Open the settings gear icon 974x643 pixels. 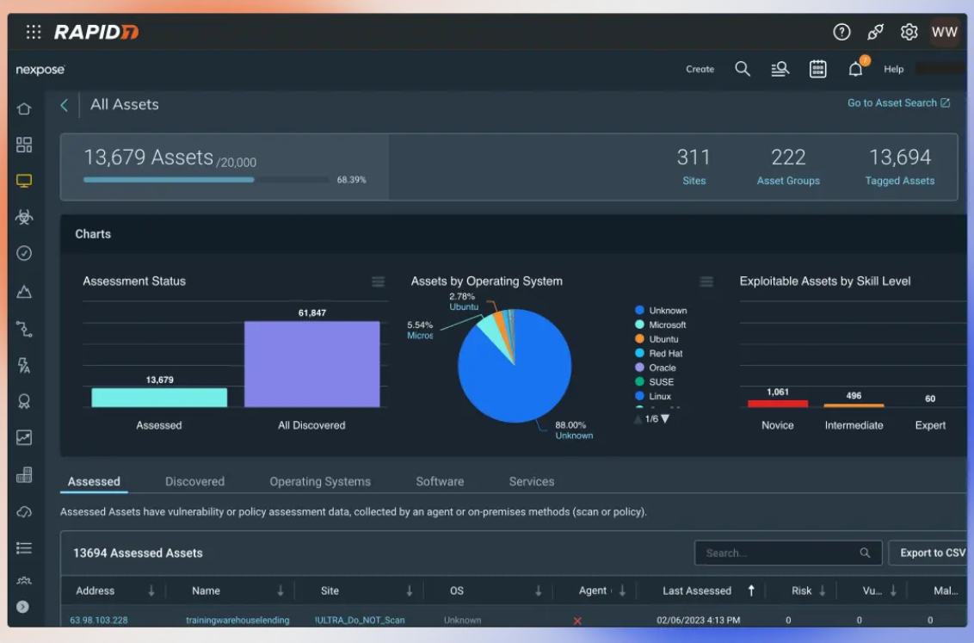click(909, 33)
